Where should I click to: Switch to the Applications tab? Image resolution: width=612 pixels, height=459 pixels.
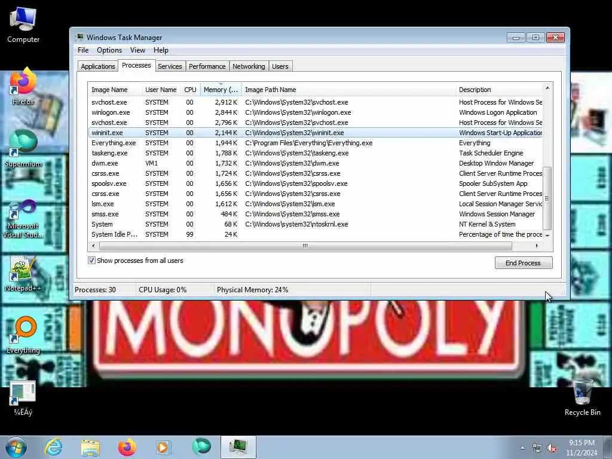[97, 66]
